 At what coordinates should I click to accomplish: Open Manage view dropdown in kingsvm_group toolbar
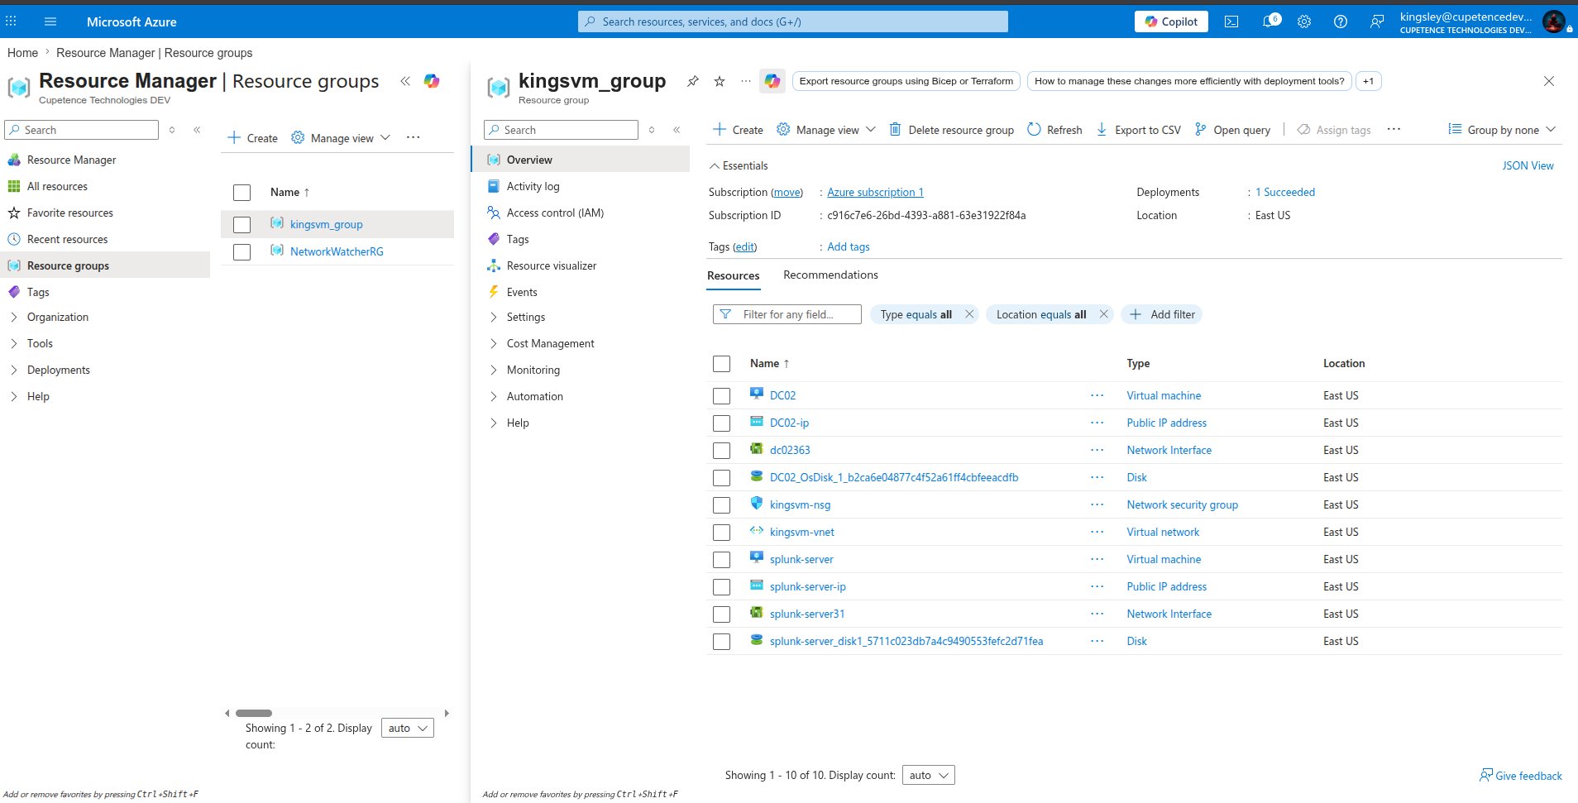(x=826, y=130)
